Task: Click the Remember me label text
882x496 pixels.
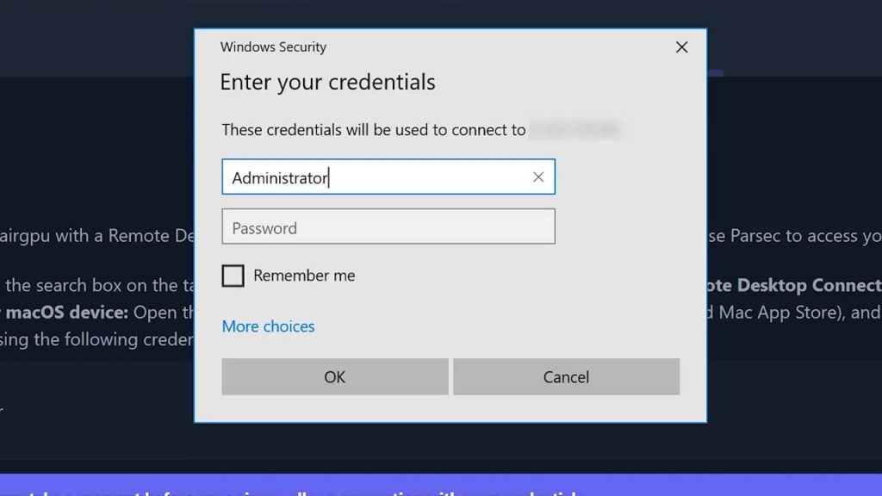Action: click(304, 276)
